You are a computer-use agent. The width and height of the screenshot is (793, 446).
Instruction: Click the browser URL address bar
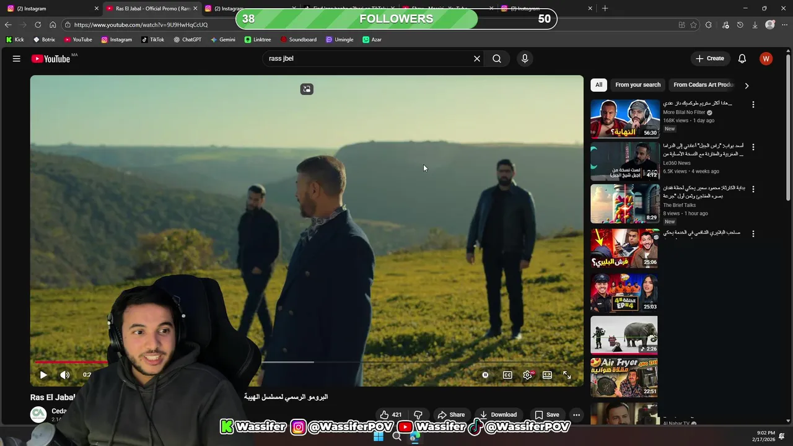point(372,25)
